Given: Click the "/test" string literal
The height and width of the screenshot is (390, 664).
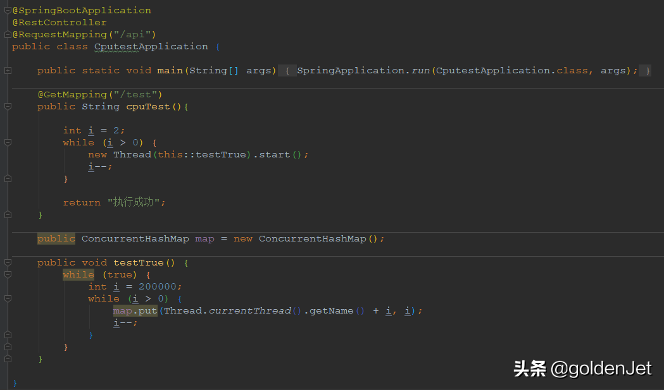Looking at the screenshot, I should (135, 95).
